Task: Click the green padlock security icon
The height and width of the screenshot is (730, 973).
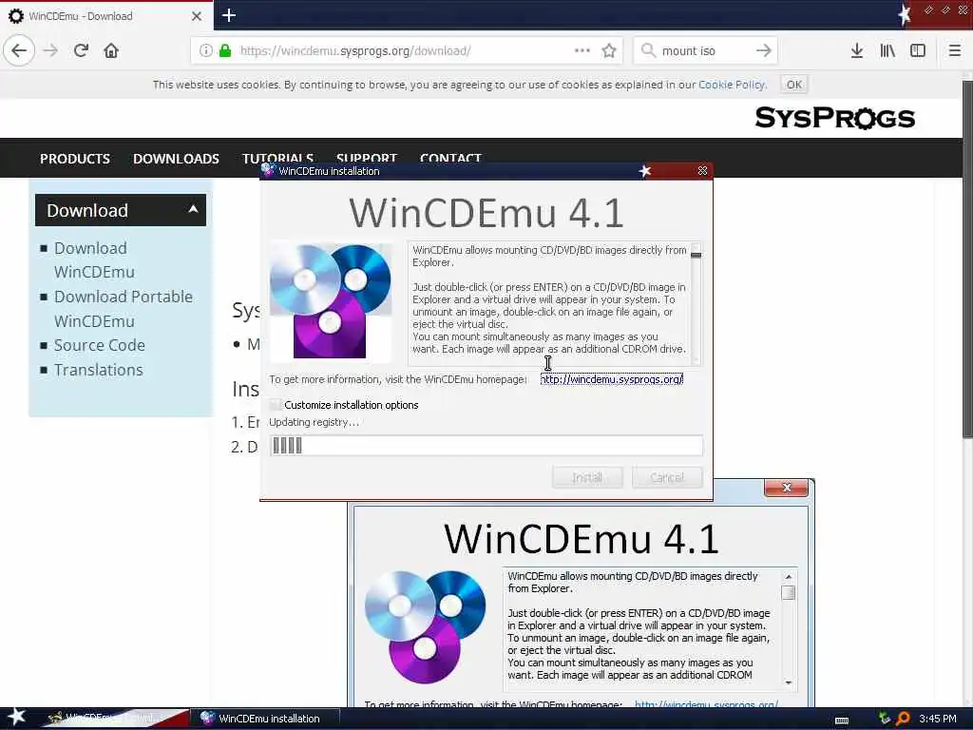Action: pos(225,50)
